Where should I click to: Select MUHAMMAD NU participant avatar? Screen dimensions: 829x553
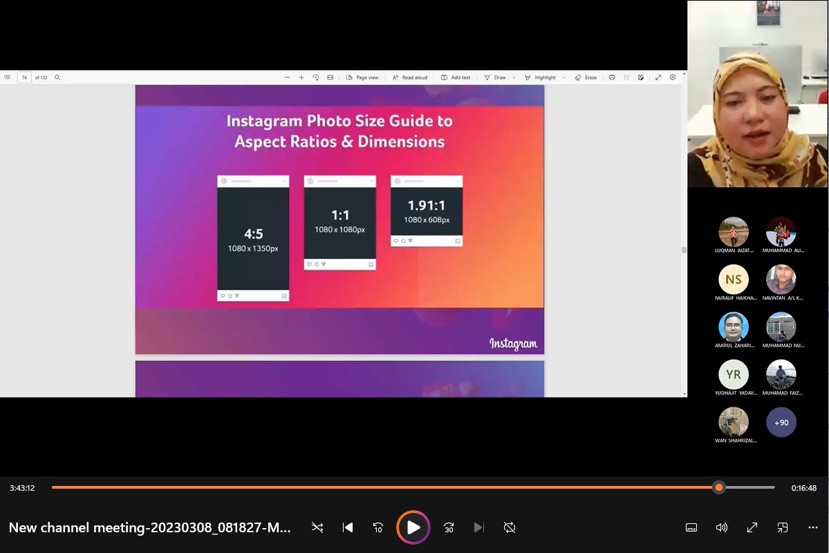pos(781,327)
